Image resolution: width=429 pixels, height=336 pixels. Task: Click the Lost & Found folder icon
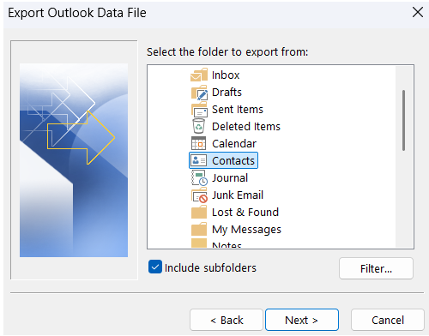point(199,213)
